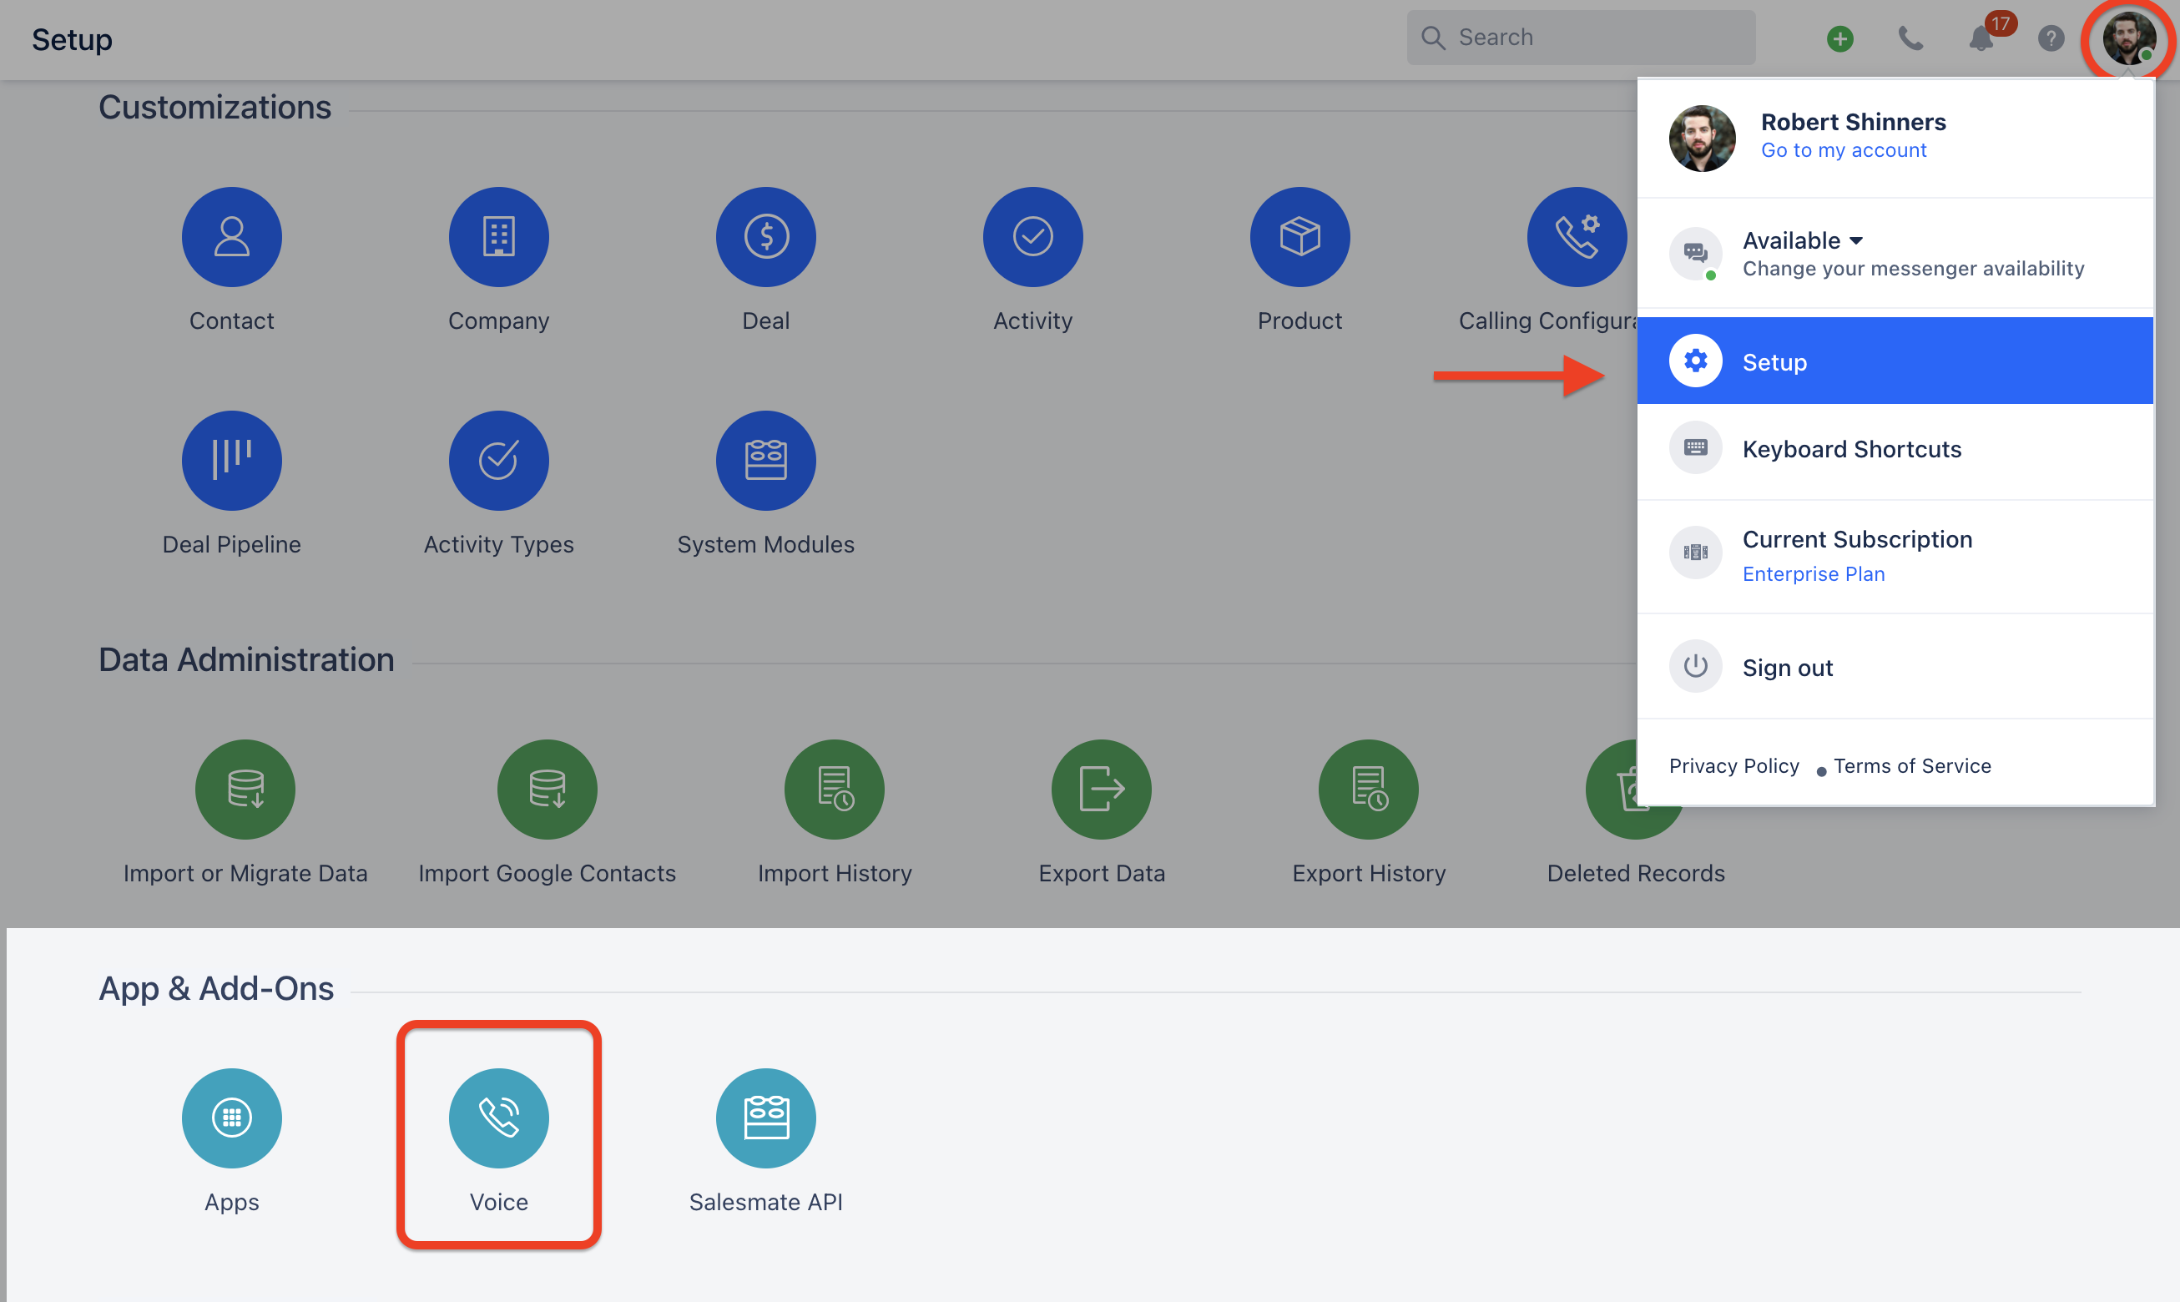Viewport: 2180px width, 1302px height.
Task: Click the Deal Pipeline label
Action: [x=231, y=545]
